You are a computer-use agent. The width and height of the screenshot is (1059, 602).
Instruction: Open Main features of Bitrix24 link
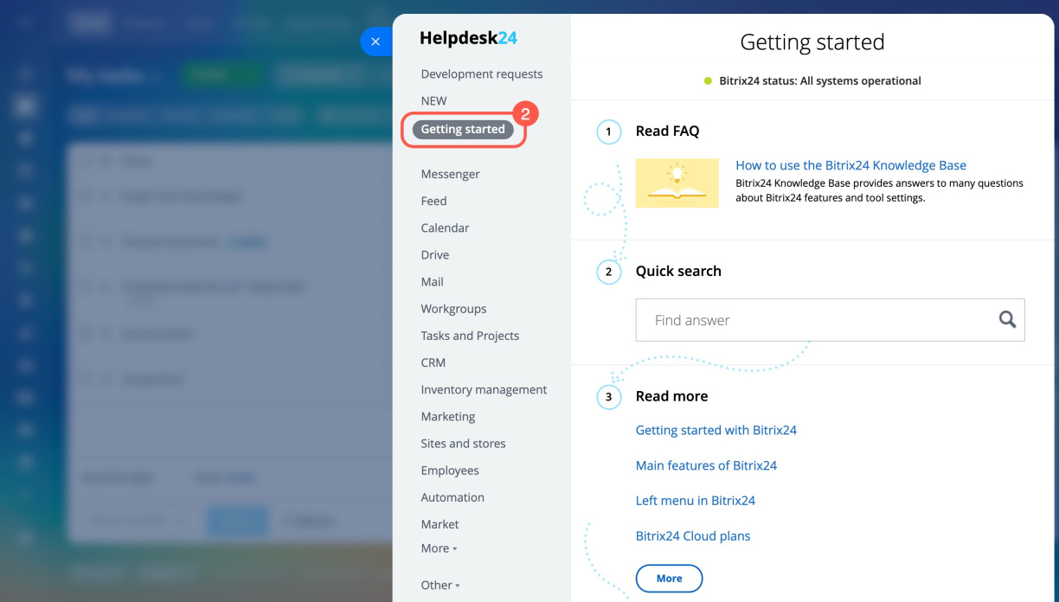[x=706, y=465]
